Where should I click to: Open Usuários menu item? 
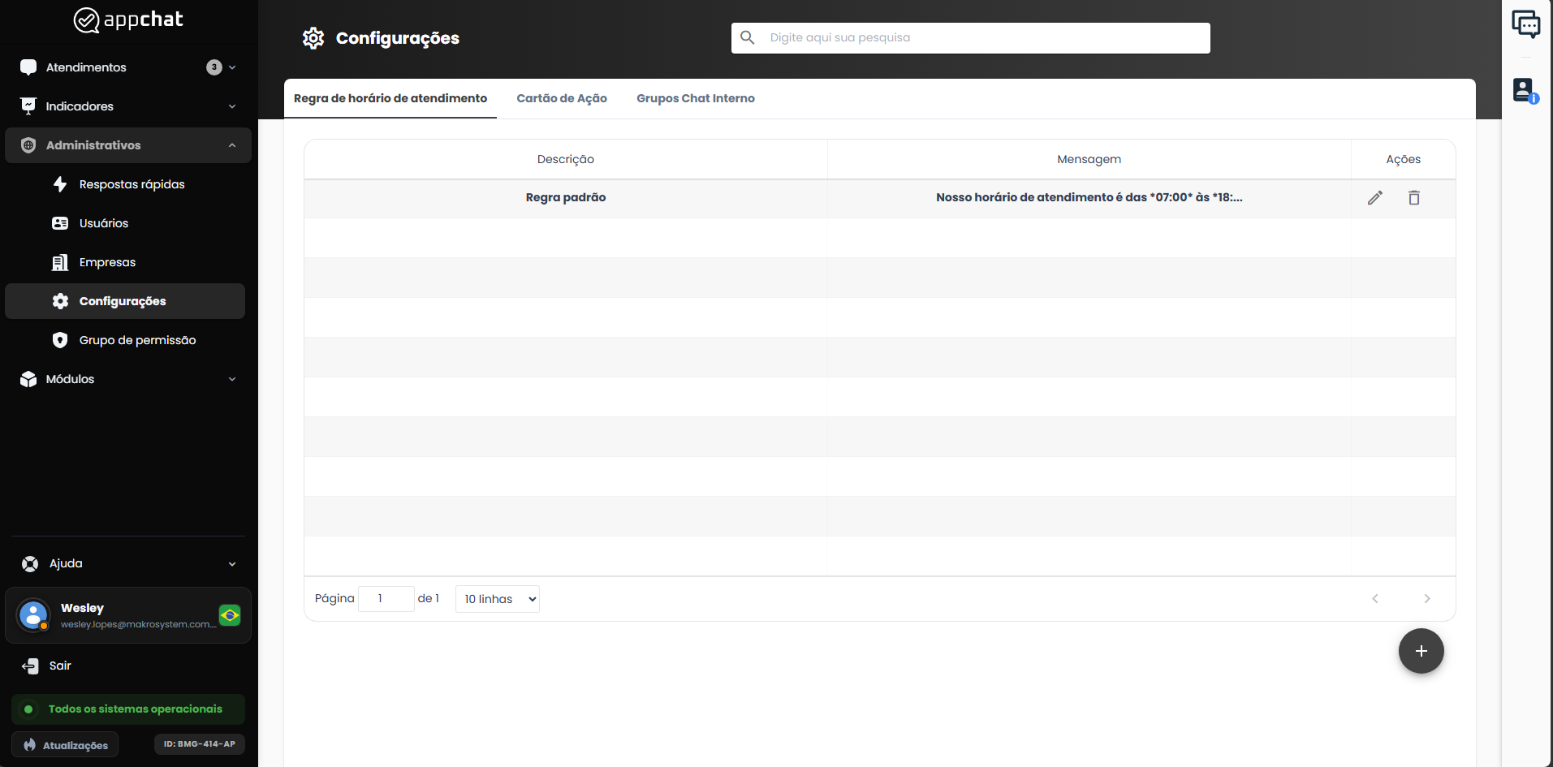(x=104, y=223)
